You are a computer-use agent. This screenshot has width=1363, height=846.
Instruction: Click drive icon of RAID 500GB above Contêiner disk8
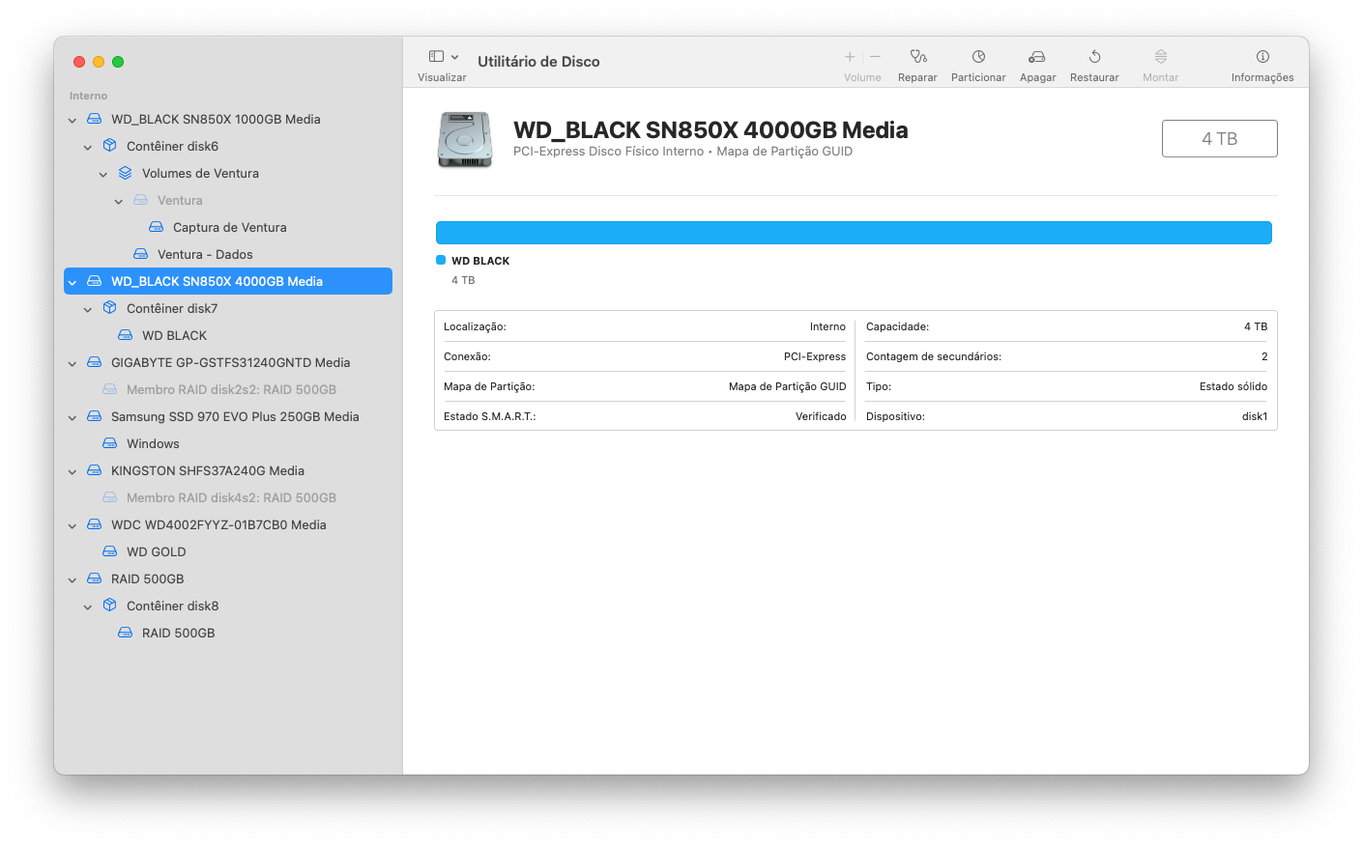(95, 578)
